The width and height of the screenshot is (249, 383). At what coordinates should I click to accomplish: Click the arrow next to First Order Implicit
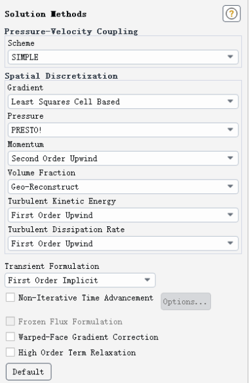(147, 279)
